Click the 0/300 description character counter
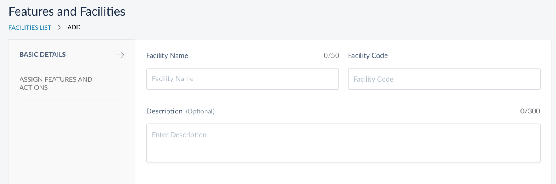This screenshot has height=184, width=556. point(530,111)
